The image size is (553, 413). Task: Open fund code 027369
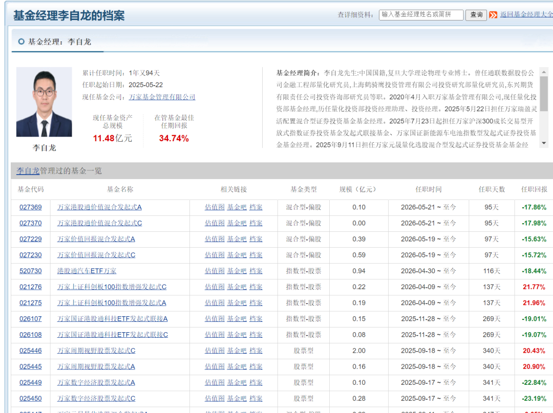pyautogui.click(x=30, y=207)
